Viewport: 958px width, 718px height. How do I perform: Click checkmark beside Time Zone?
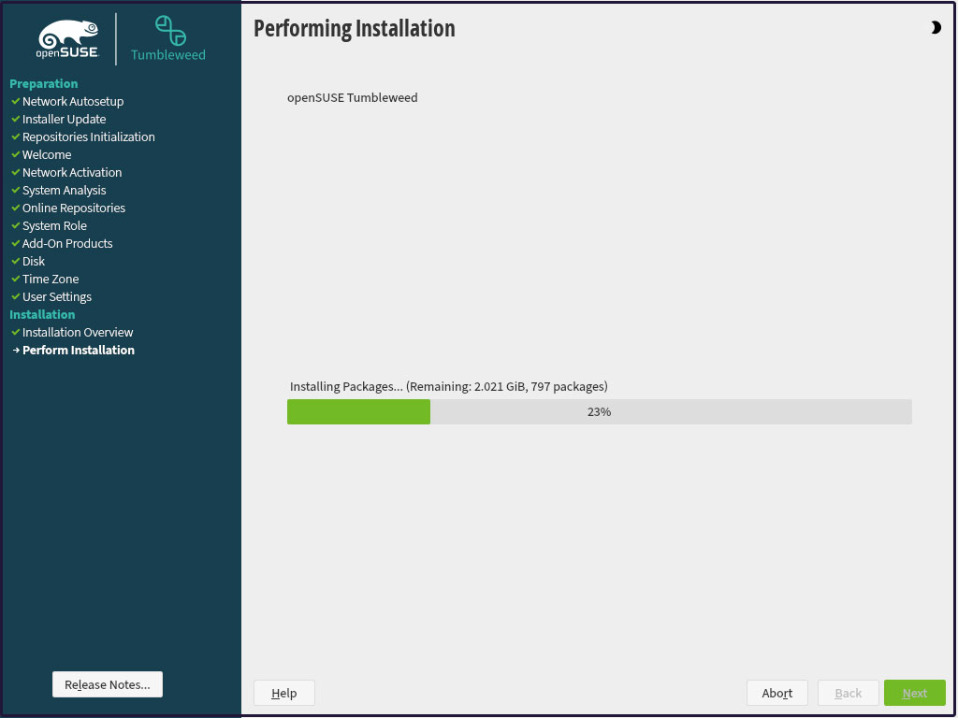[x=16, y=279]
